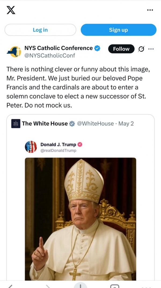The width and height of the screenshot is (161, 288).
Task: Click the @WhiteHouse handle in quoted post
Action: point(95,124)
